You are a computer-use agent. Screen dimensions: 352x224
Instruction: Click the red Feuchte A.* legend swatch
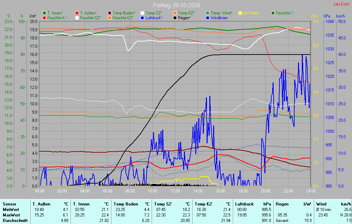coord(44,18)
